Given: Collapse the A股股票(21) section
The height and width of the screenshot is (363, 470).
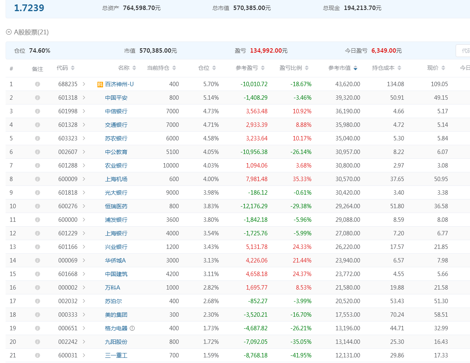Looking at the screenshot, I should [x=9, y=32].
